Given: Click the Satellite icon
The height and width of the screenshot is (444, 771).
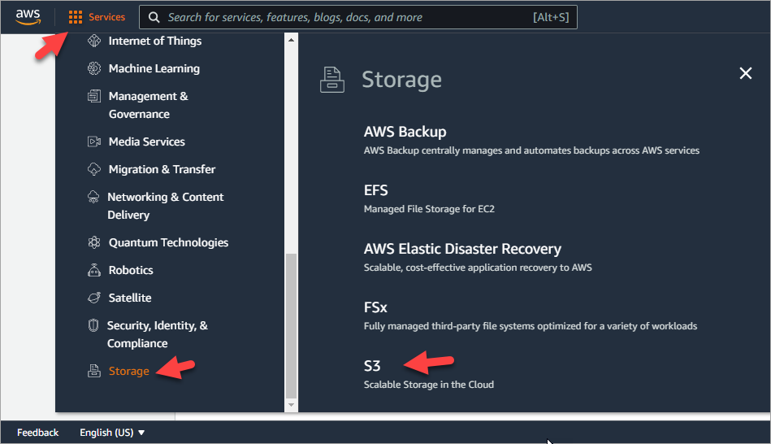Looking at the screenshot, I should (94, 298).
